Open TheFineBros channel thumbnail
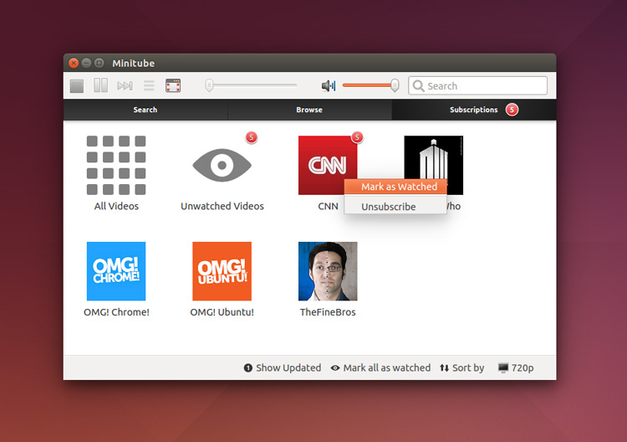The height and width of the screenshot is (442, 627). (328, 271)
